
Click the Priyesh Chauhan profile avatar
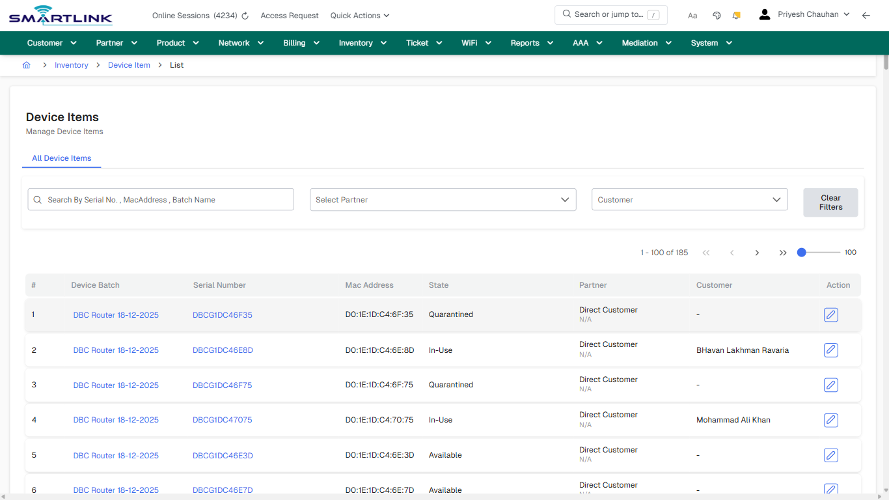click(764, 14)
